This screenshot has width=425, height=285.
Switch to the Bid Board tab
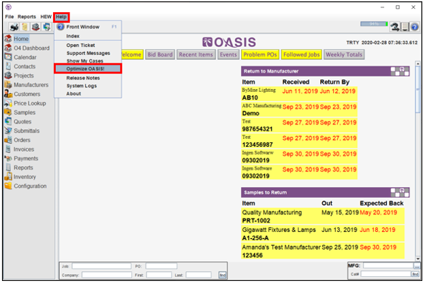click(160, 54)
